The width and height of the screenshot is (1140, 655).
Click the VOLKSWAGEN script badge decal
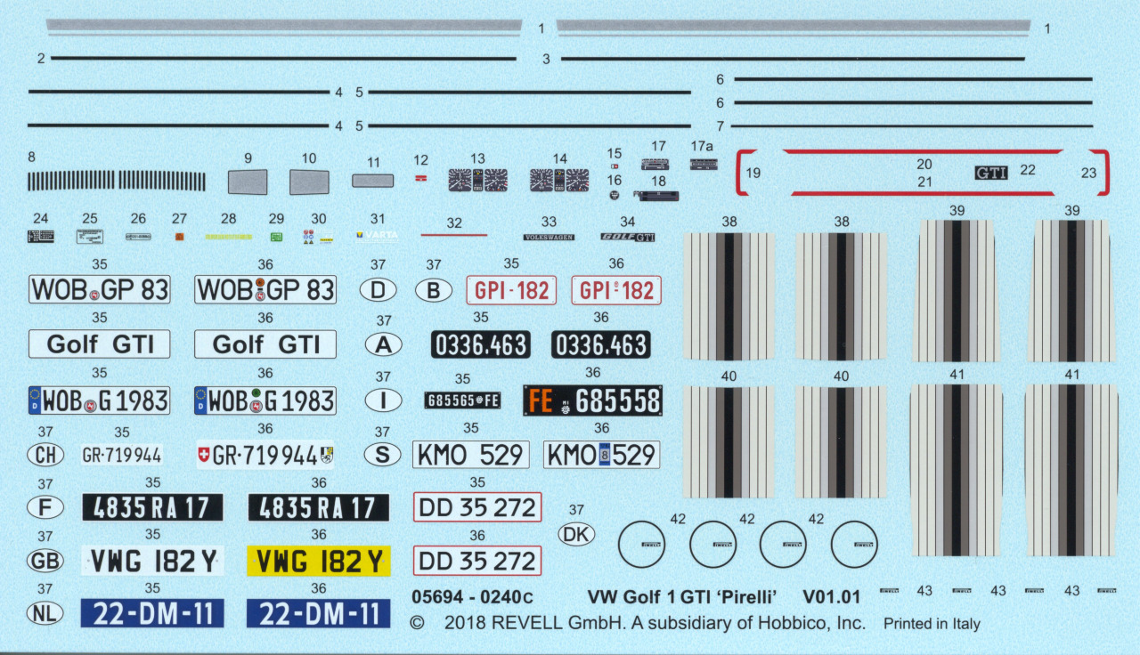point(549,237)
